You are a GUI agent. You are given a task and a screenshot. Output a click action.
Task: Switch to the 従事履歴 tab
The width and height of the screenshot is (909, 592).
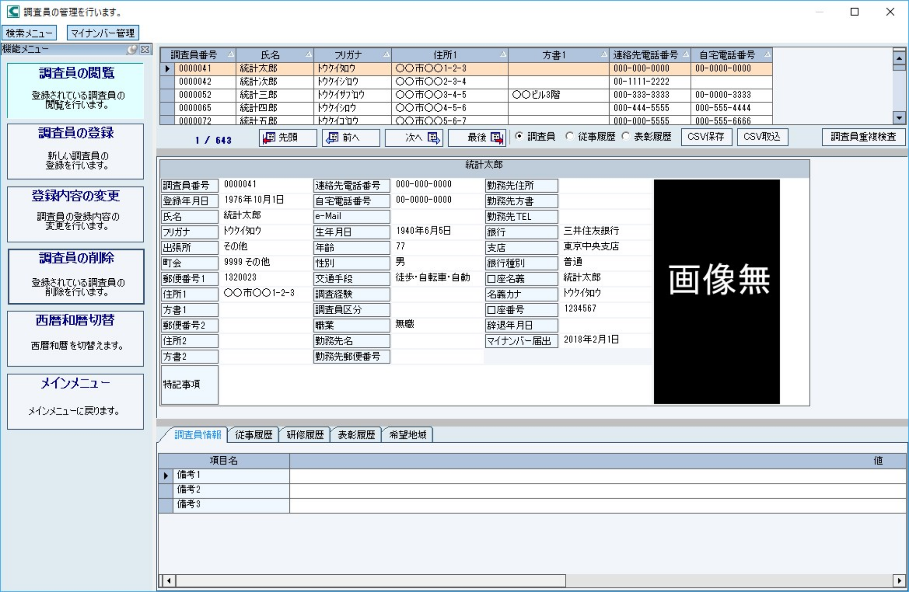point(254,435)
